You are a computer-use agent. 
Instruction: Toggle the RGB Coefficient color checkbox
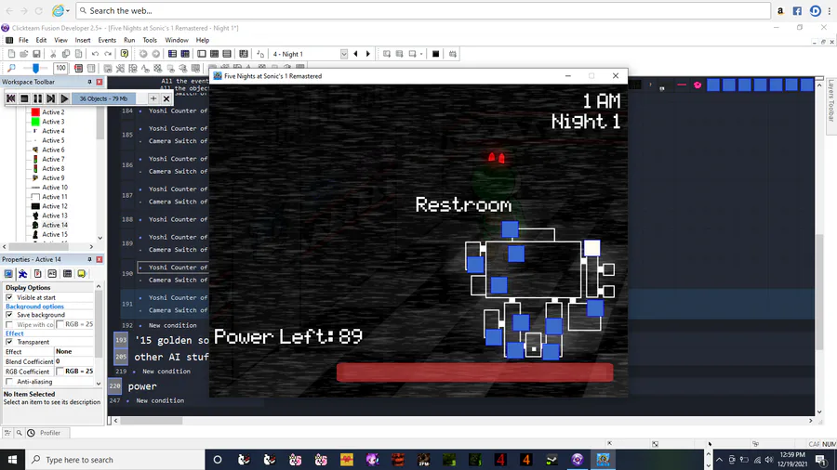[x=60, y=372]
